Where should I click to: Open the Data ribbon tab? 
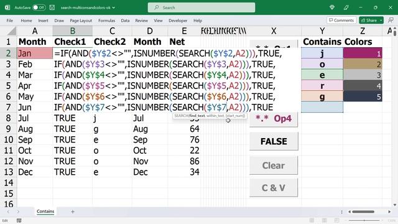(x=125, y=21)
